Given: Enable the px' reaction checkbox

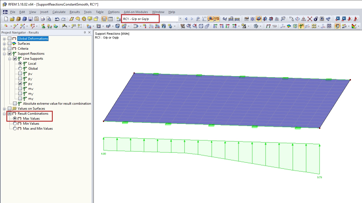Looking at the screenshot, I should [20, 74].
